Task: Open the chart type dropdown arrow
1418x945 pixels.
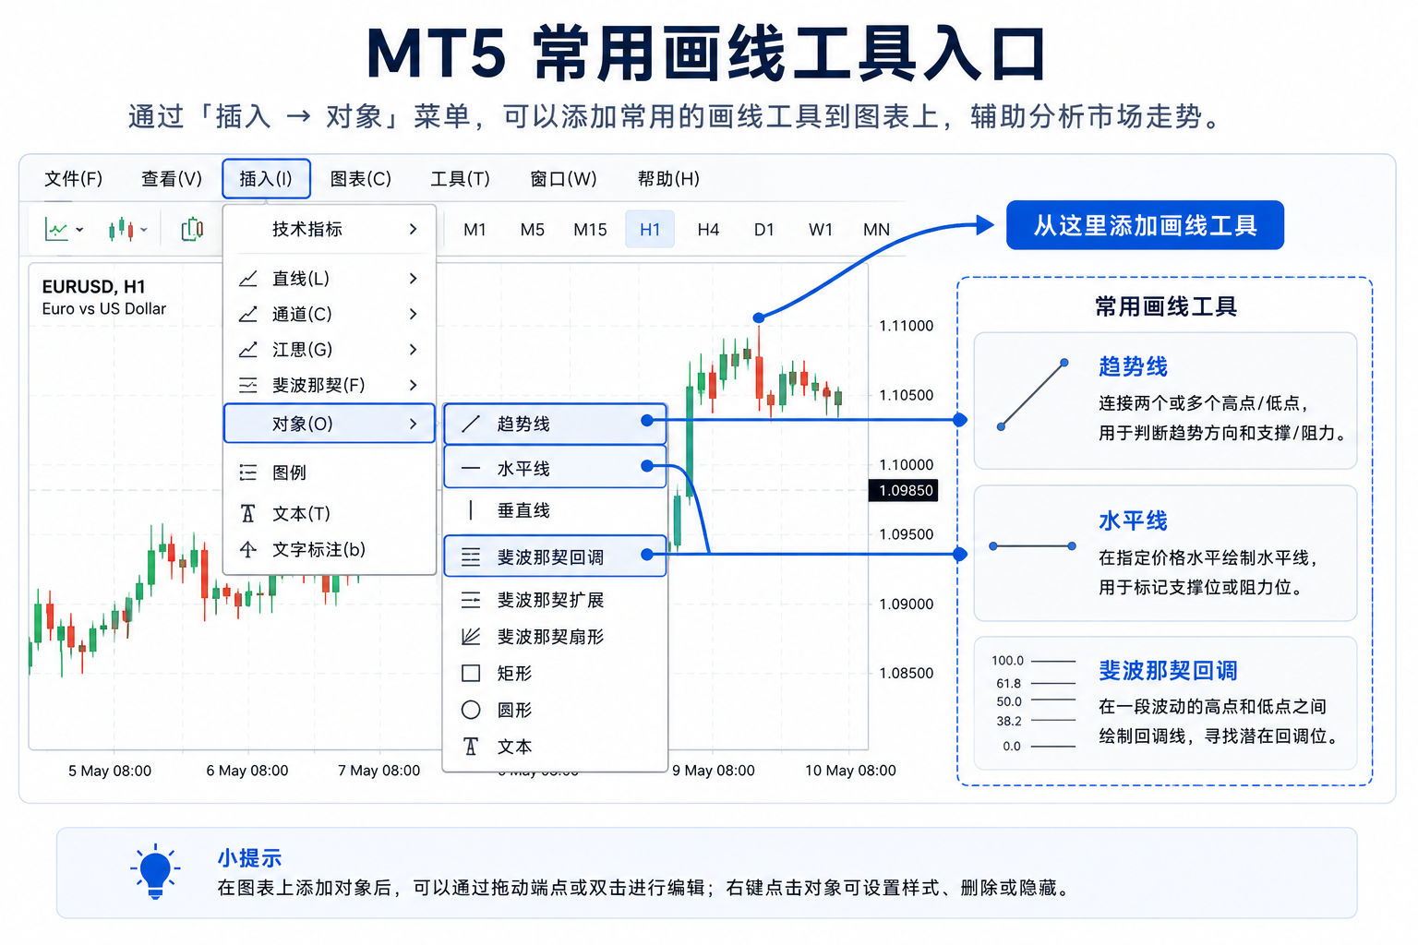Action: coord(79,230)
